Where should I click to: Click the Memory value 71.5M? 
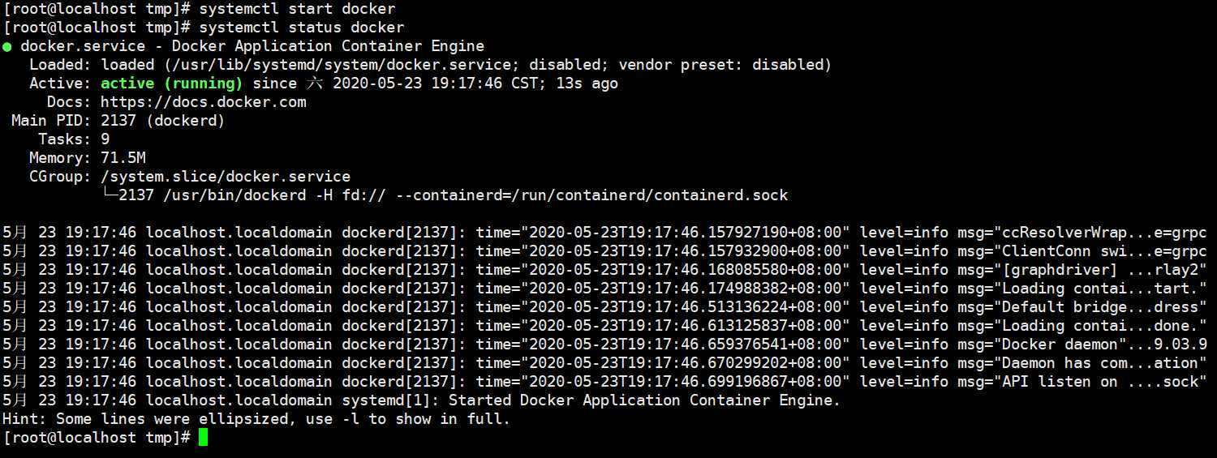[123, 158]
